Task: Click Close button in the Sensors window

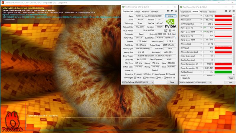Action: point(230,82)
